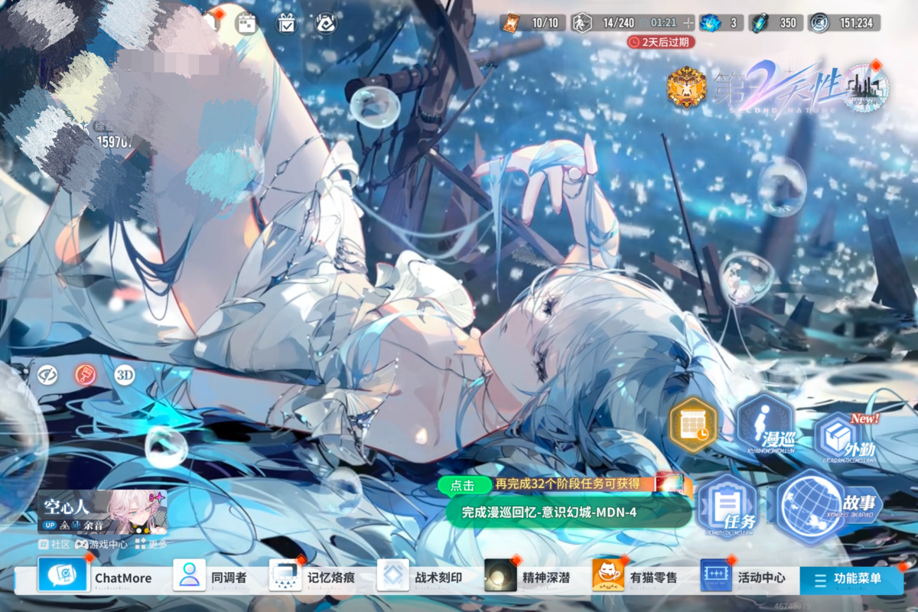Open the 完成漫巡回忆-意识幻城-MDN-4 quest bar
Image resolution: width=918 pixels, height=612 pixels.
pyautogui.click(x=569, y=512)
